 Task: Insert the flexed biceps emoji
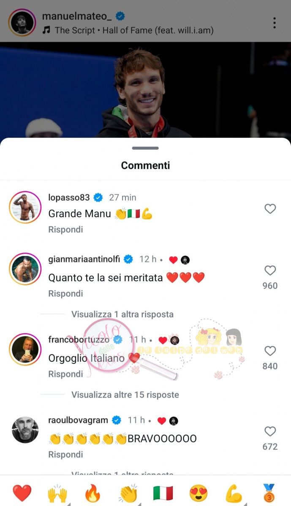[233, 493]
